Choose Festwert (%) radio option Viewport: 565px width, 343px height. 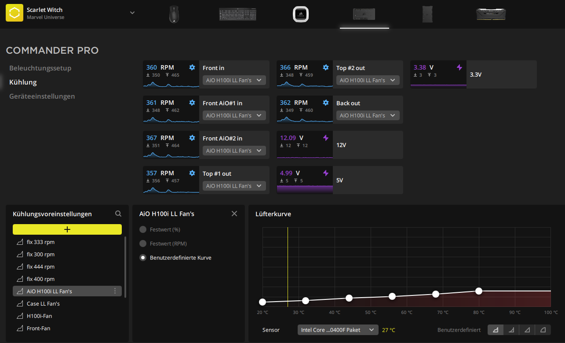pos(142,229)
